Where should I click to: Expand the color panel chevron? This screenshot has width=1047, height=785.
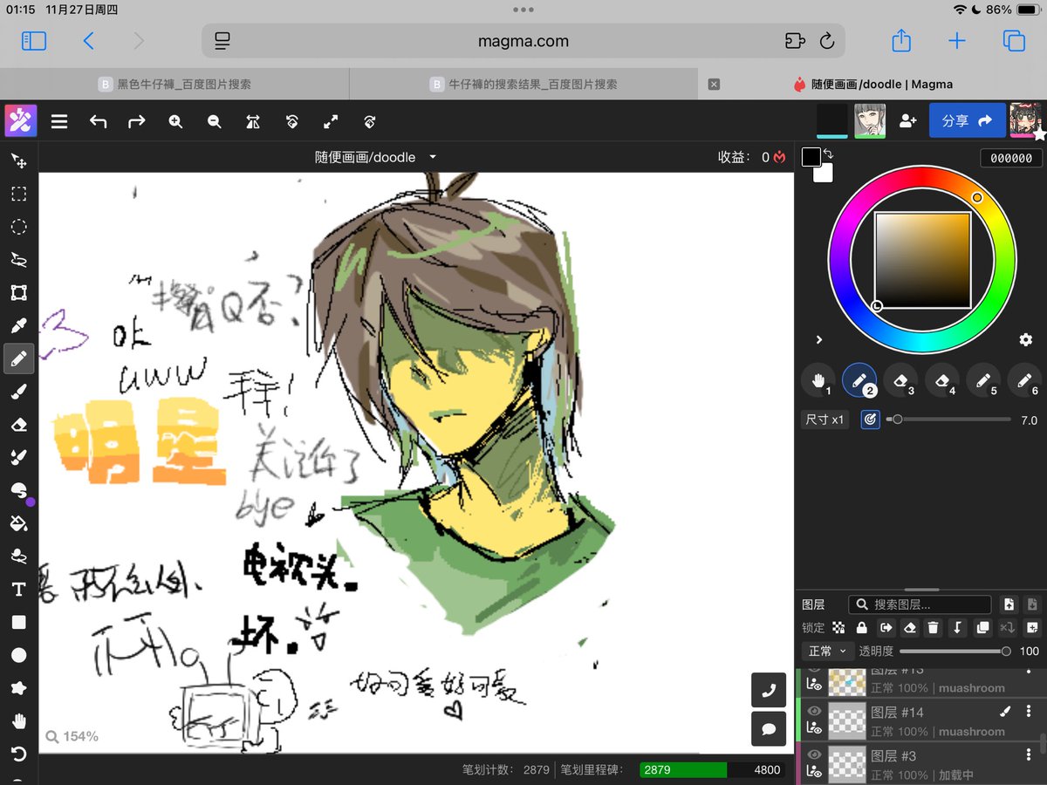819,339
